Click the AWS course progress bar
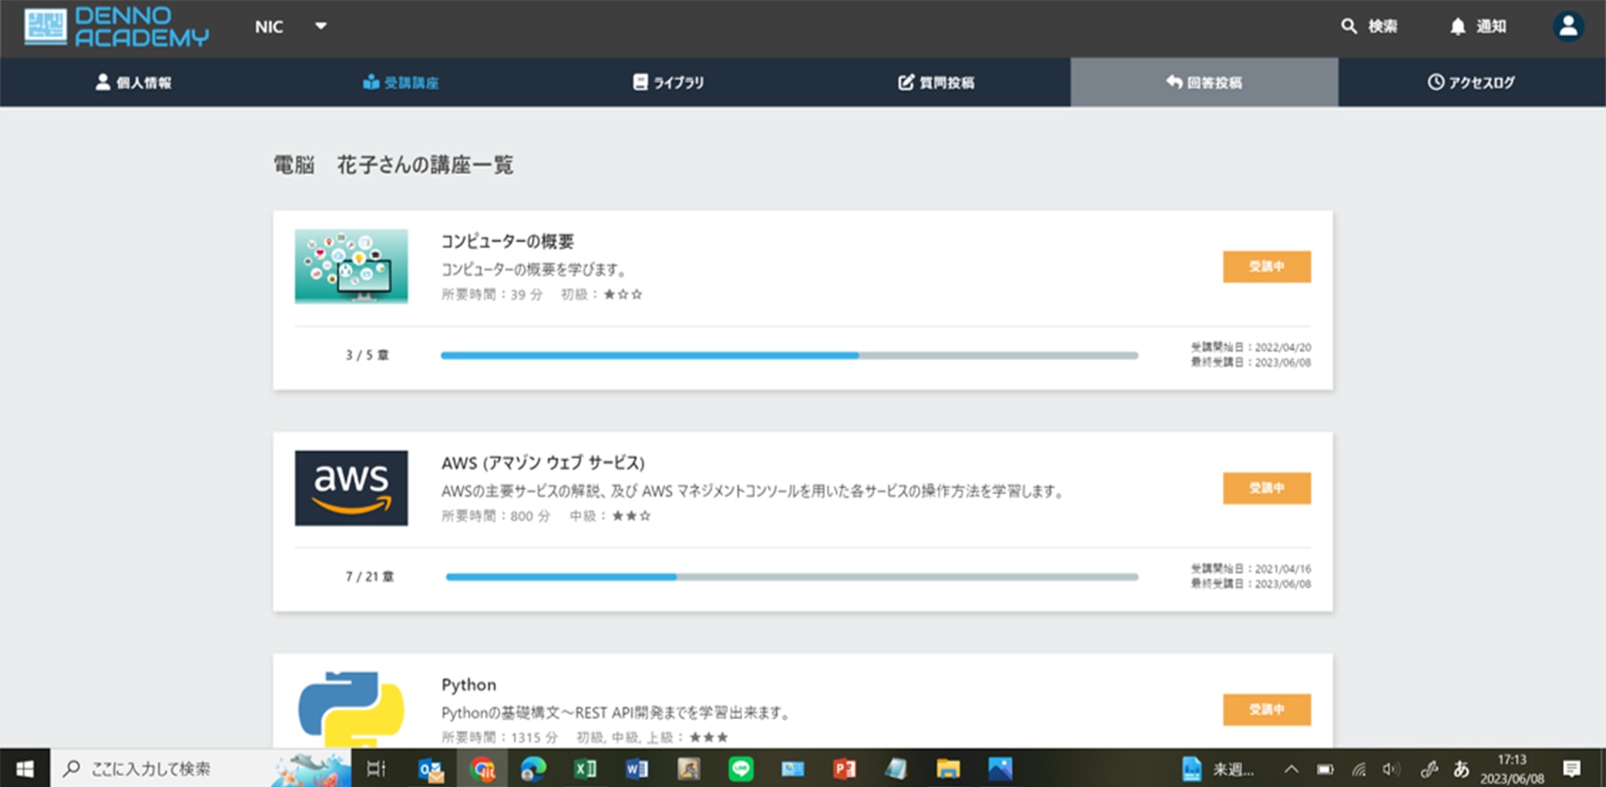This screenshot has height=787, width=1606. pos(792,576)
